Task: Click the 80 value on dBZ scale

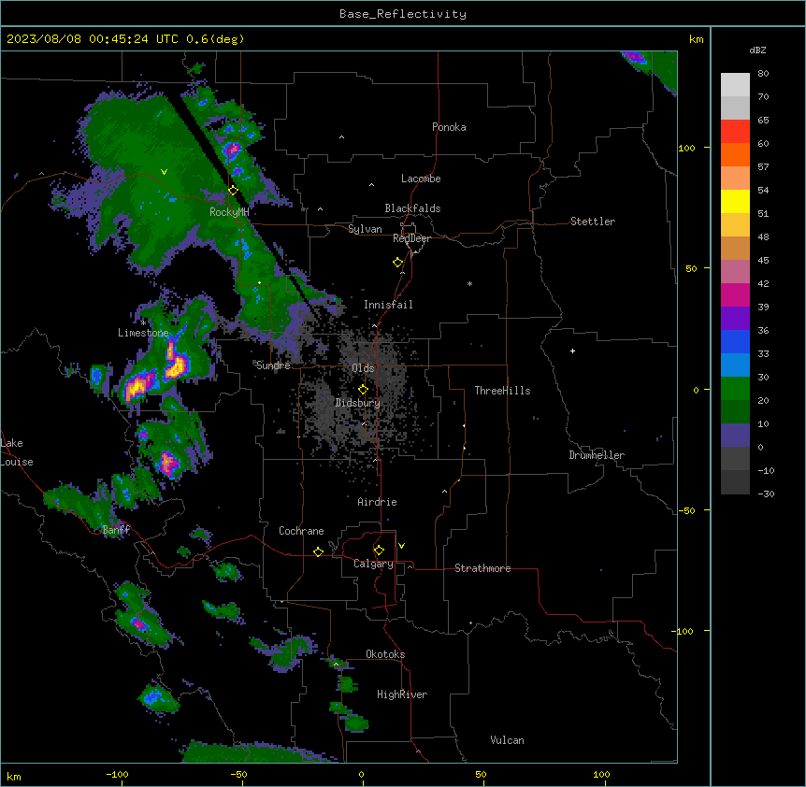Action: tap(763, 74)
